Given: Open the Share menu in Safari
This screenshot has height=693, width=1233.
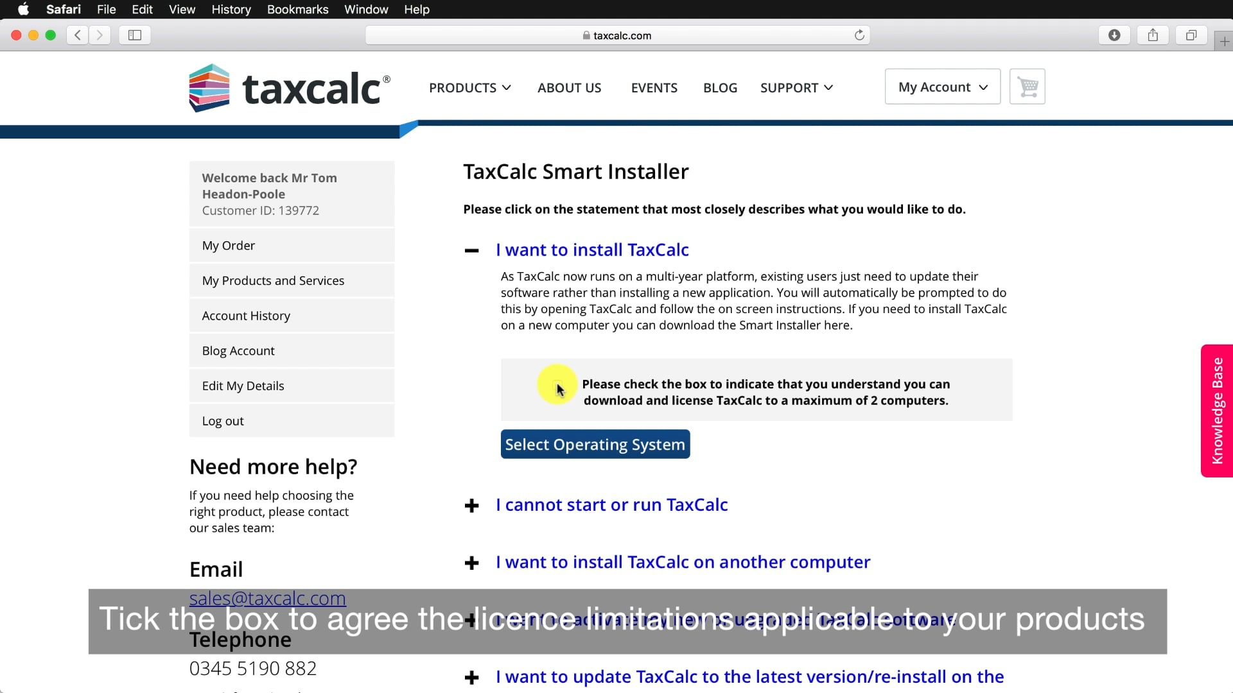Looking at the screenshot, I should pos(1153,35).
